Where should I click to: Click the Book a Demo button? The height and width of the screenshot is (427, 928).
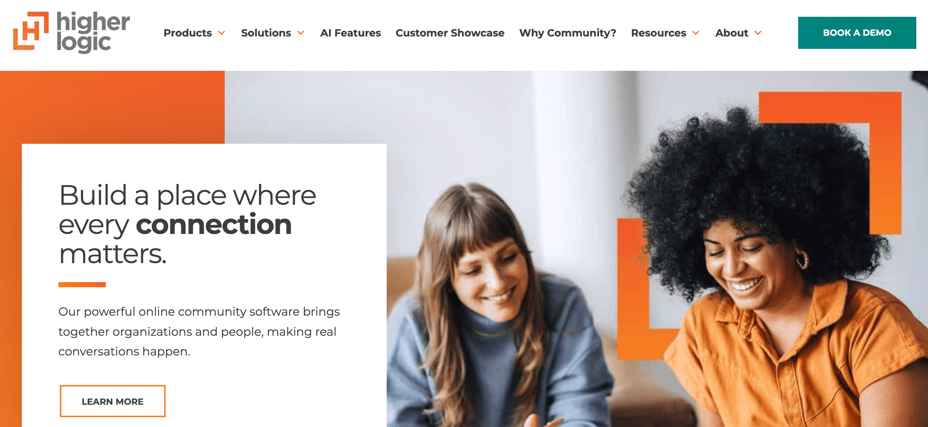point(857,33)
